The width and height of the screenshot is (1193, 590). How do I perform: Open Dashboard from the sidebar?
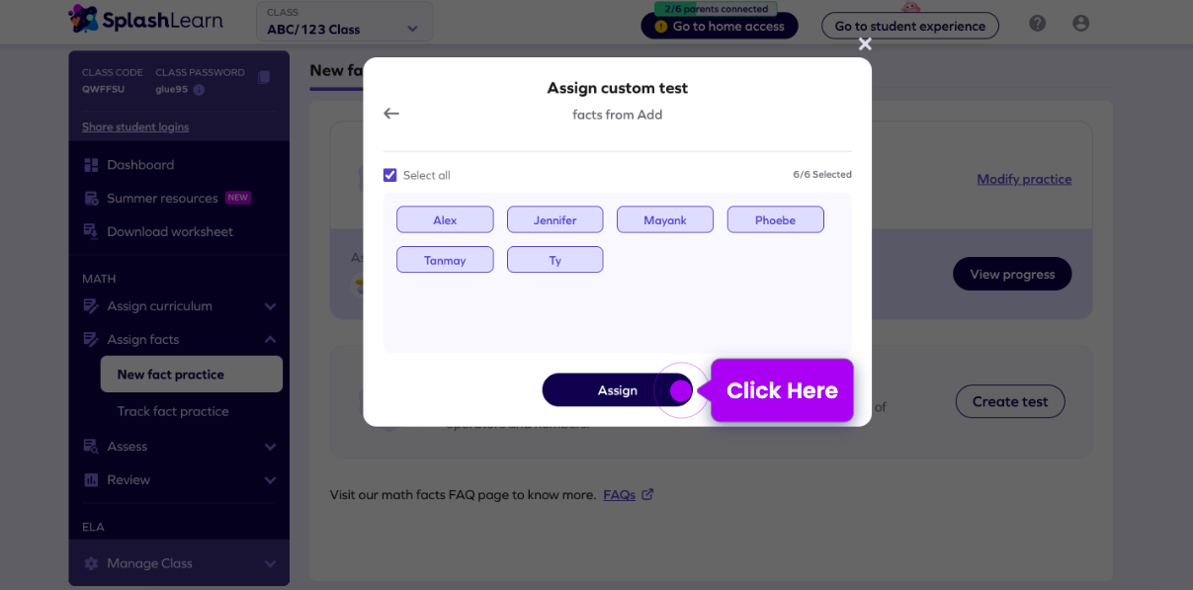point(140,165)
